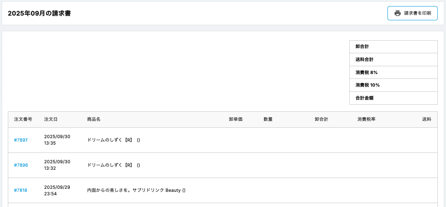
Task: Click the 2025年09月の請求書 page title
Action: [x=39, y=13]
